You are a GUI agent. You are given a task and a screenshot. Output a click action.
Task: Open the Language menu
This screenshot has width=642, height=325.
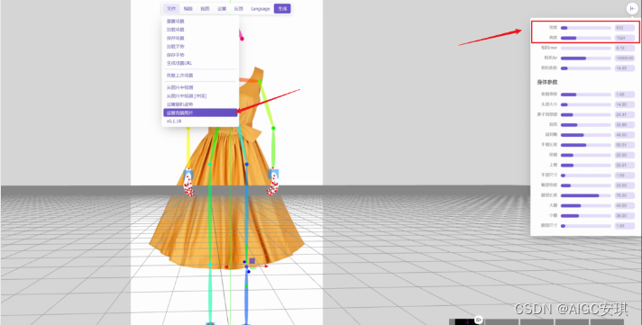click(x=261, y=9)
